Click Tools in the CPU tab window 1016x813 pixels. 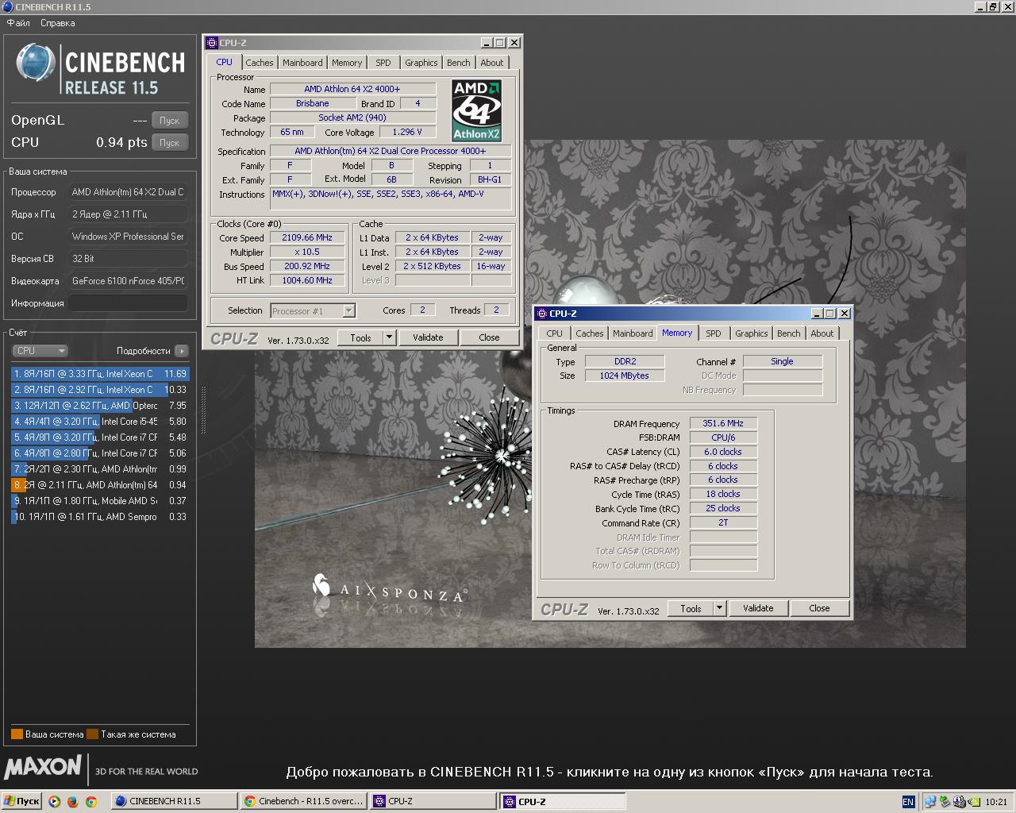[x=360, y=337]
